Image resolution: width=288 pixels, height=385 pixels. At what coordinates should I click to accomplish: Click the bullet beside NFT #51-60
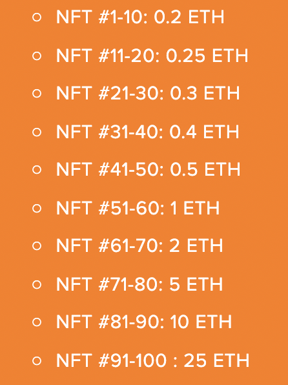click(37, 209)
